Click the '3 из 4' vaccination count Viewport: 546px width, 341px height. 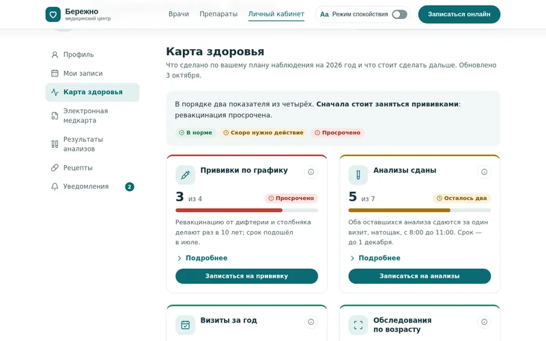(x=189, y=197)
